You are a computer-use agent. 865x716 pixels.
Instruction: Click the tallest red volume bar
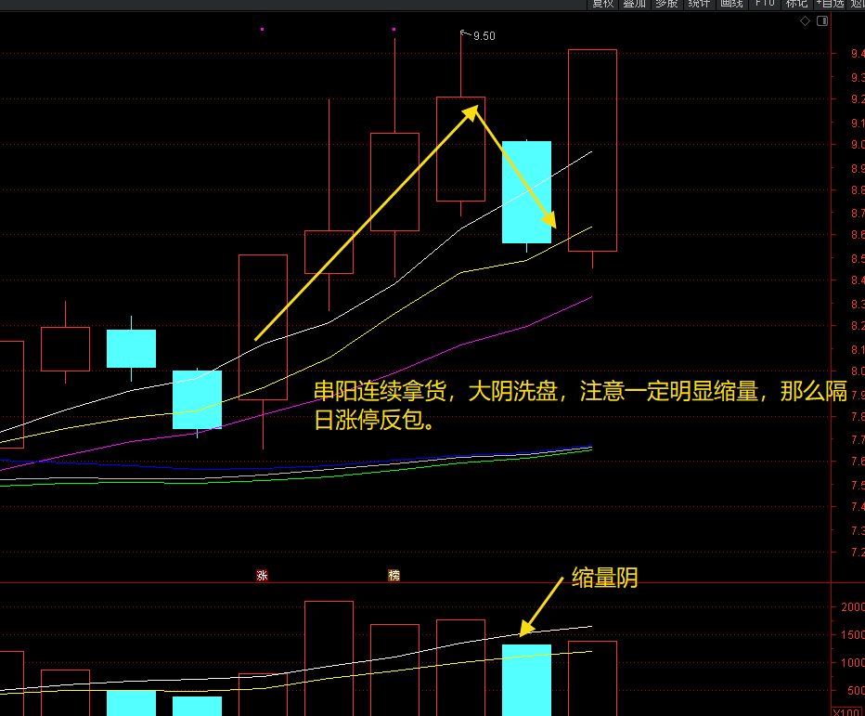pos(329,658)
